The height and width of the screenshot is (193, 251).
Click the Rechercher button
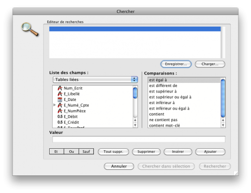tap(215, 166)
